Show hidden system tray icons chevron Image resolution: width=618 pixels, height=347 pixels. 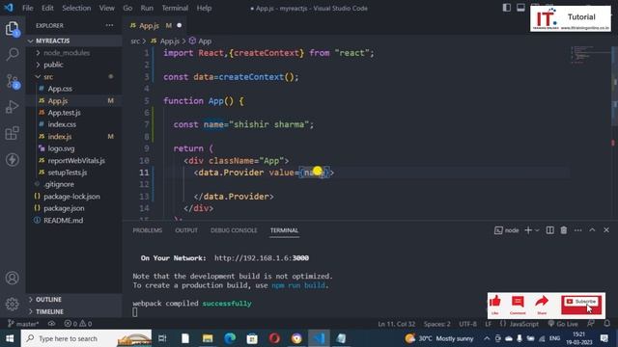pos(487,338)
